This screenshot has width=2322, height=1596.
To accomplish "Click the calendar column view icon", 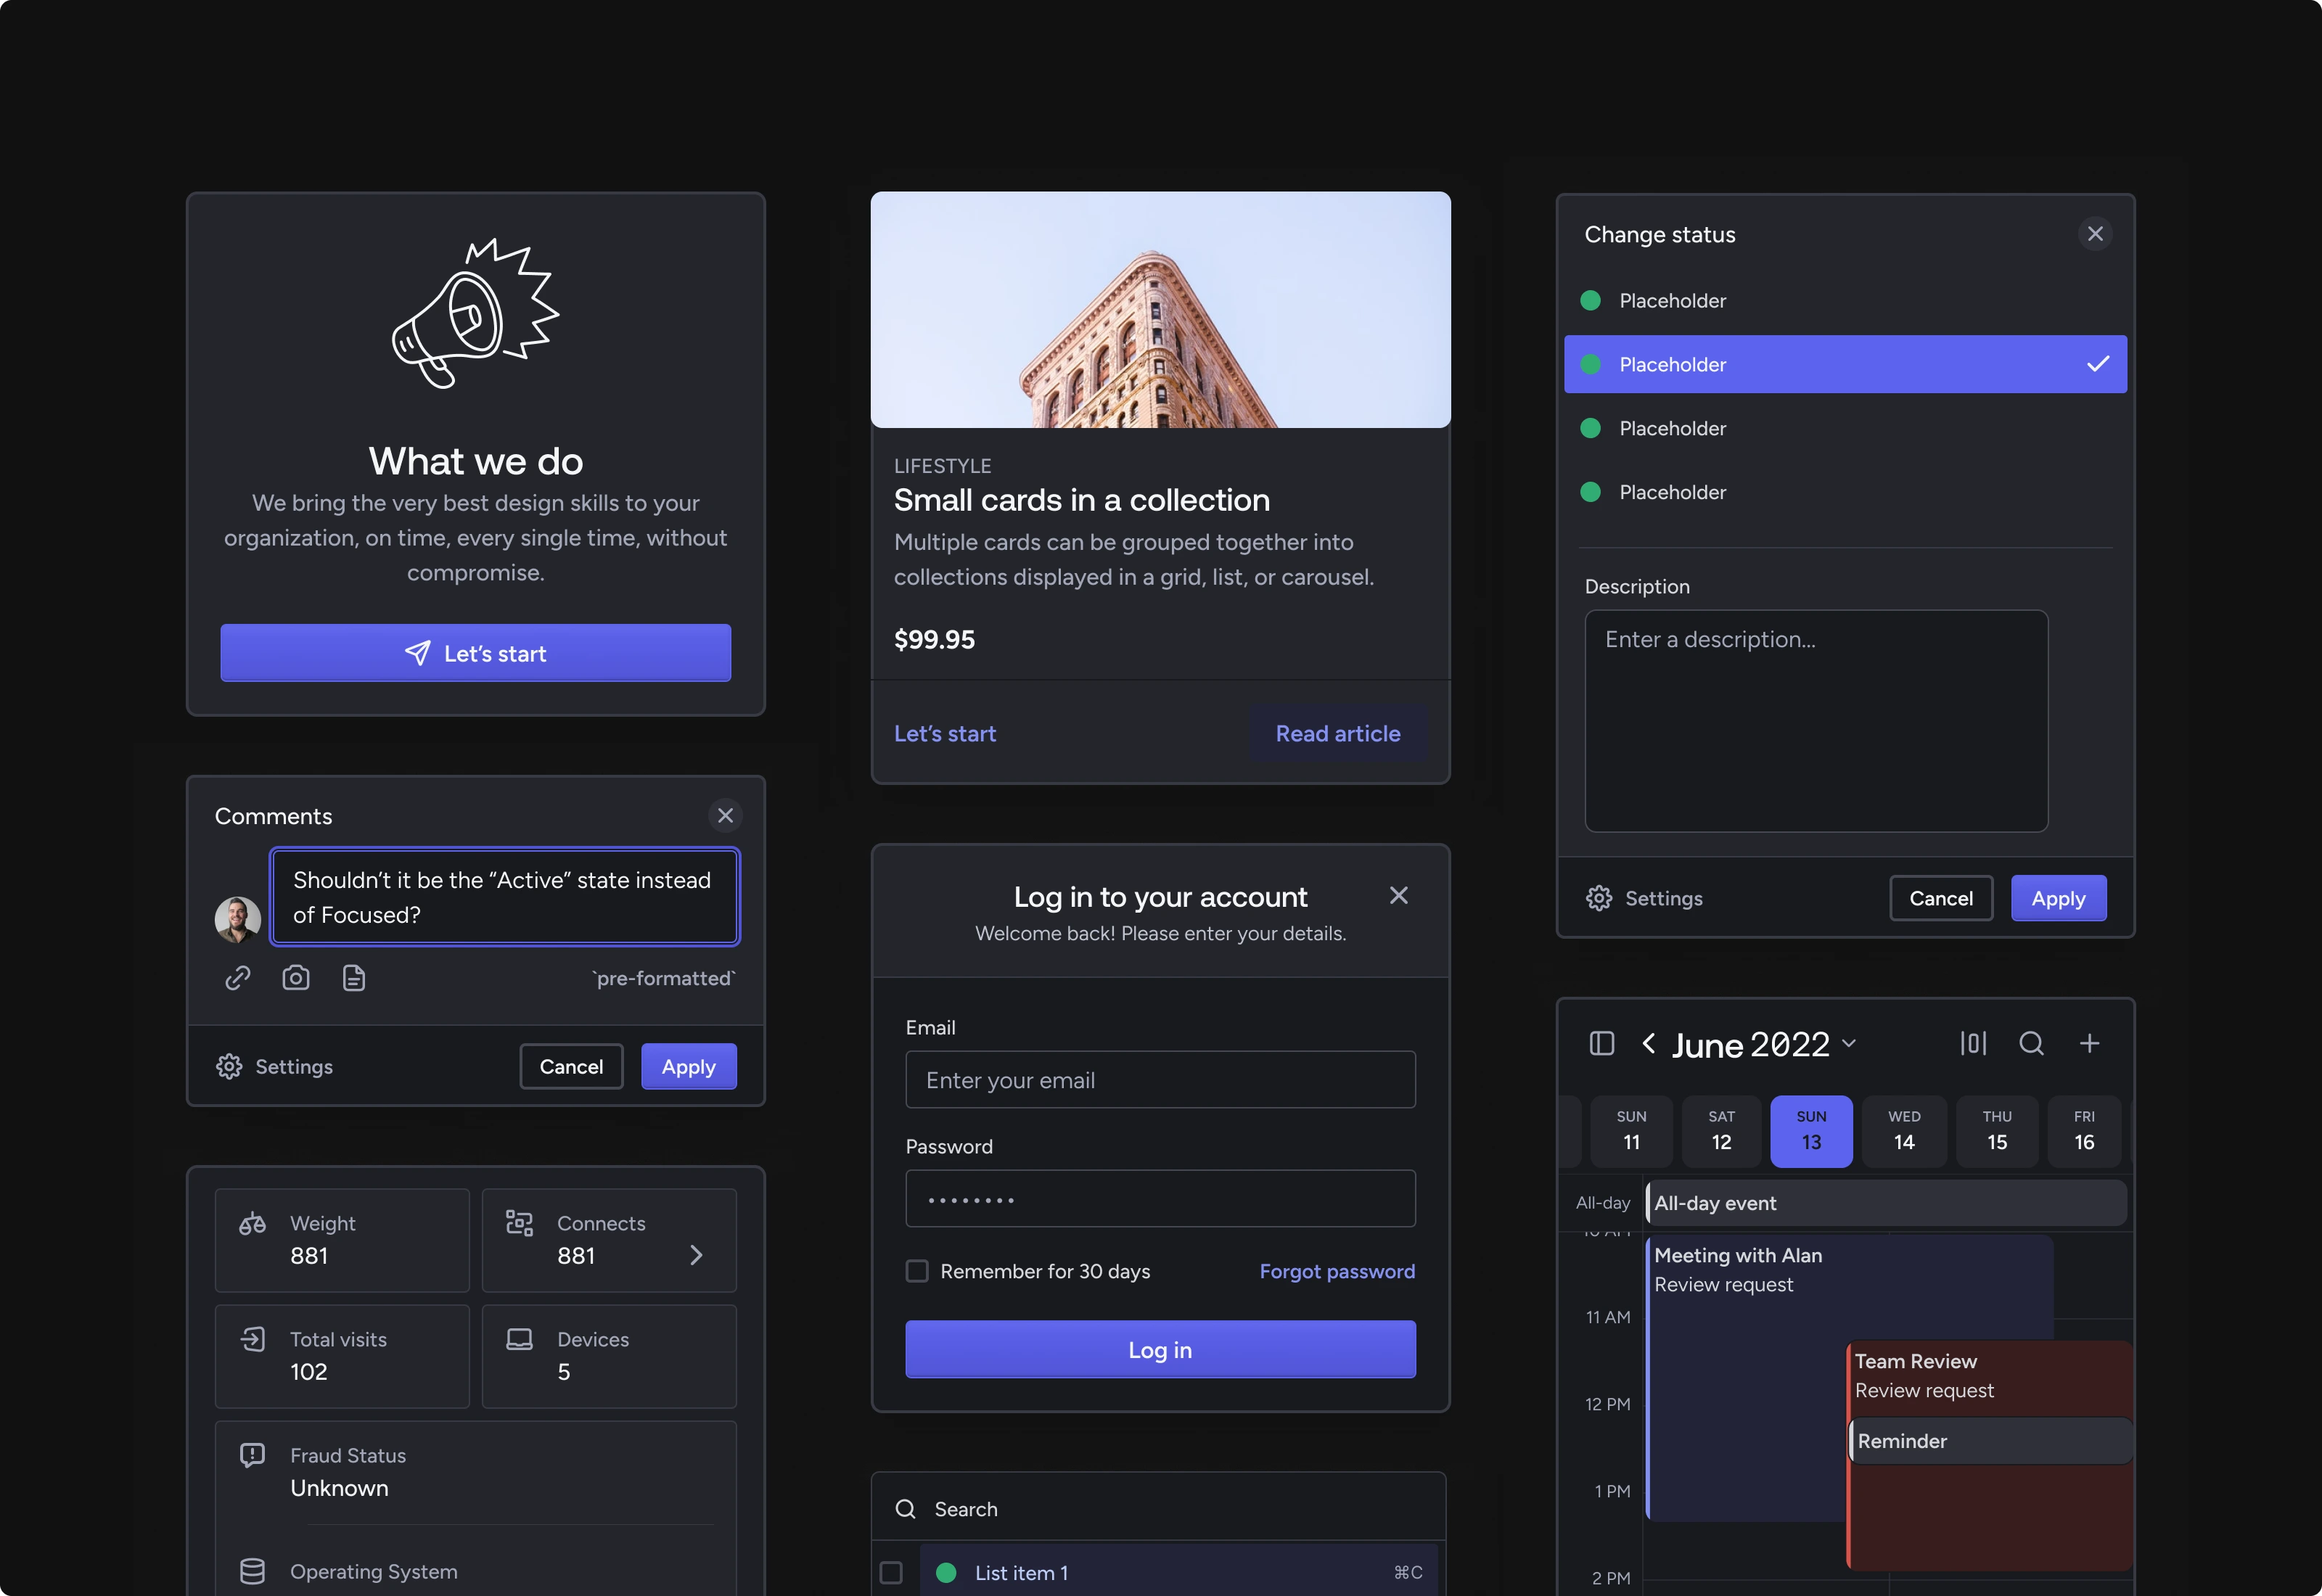I will click(x=1973, y=1043).
